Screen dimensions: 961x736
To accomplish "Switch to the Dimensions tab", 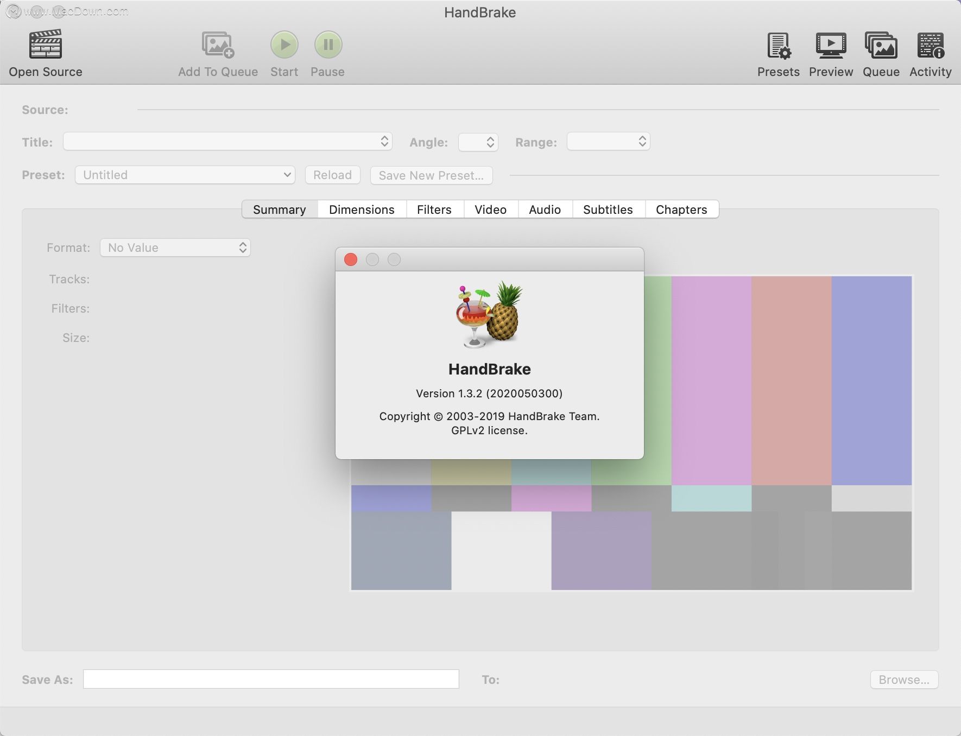I will (x=362, y=210).
